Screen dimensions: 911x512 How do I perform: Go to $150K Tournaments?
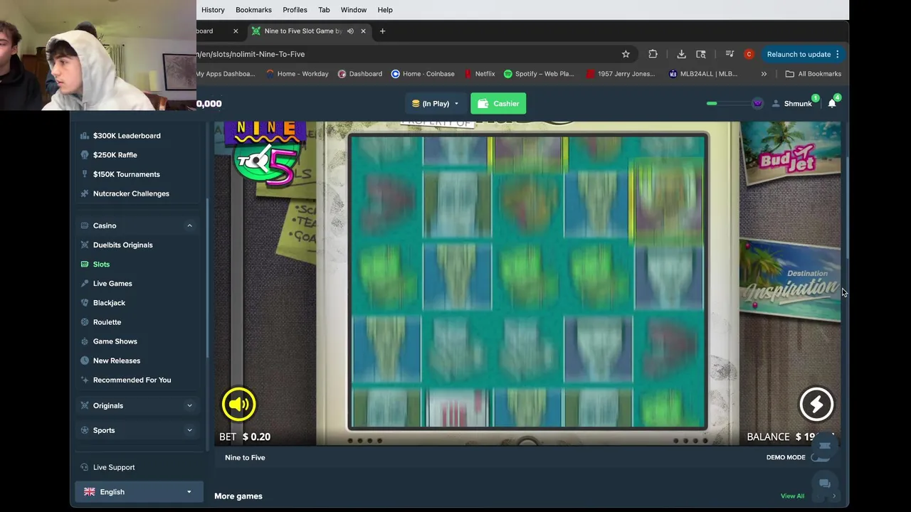click(x=126, y=174)
